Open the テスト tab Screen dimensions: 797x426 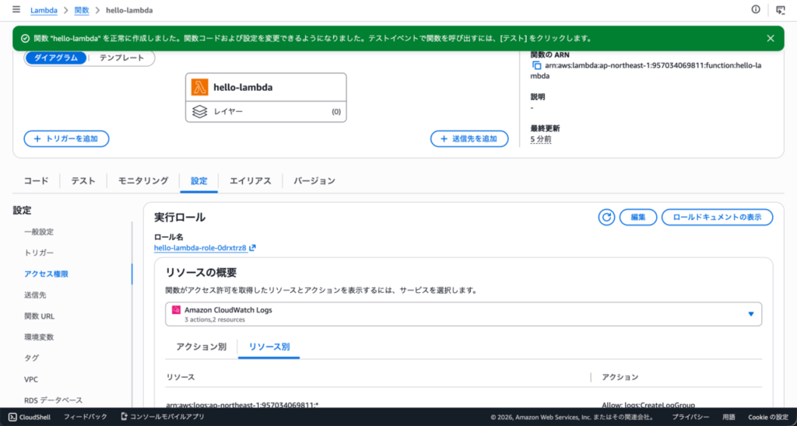tap(83, 181)
